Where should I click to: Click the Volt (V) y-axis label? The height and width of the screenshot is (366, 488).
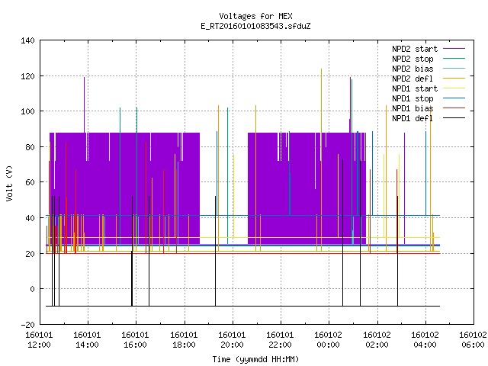pos(9,183)
